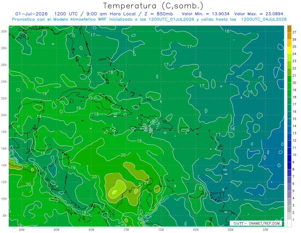Image resolution: width=301 pixels, height=233 pixels.
Task: Click the dark blue band between 9 and 10
Action: [x=289, y=158]
